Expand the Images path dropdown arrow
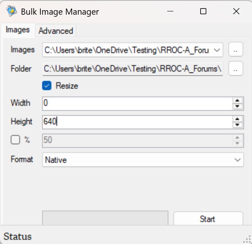 [x=217, y=50]
